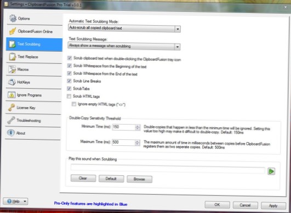
Task: Play the scrubbing sound with green arrow
Action: pyautogui.click(x=271, y=171)
